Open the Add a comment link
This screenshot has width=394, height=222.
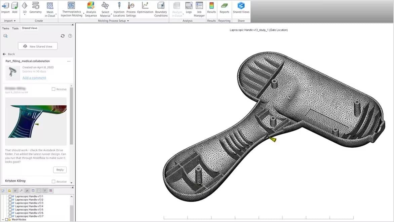coord(34,78)
